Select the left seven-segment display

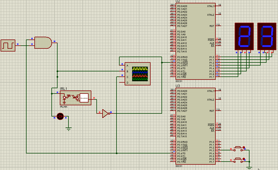point(244,36)
